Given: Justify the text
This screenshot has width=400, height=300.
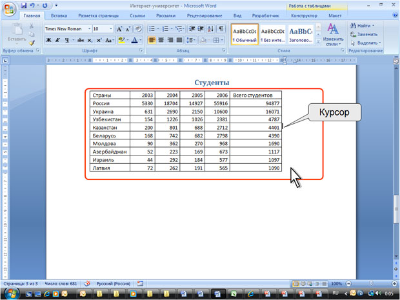Looking at the screenshot, I should point(179,40).
